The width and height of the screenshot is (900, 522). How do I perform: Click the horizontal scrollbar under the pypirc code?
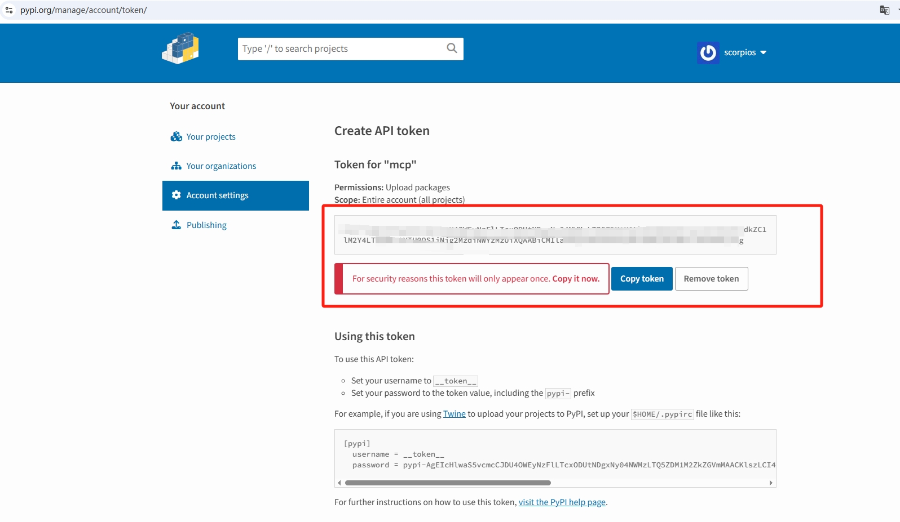pyautogui.click(x=448, y=483)
